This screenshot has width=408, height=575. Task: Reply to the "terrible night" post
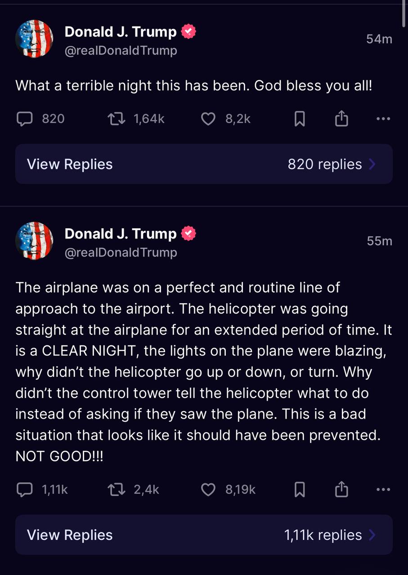coord(25,119)
